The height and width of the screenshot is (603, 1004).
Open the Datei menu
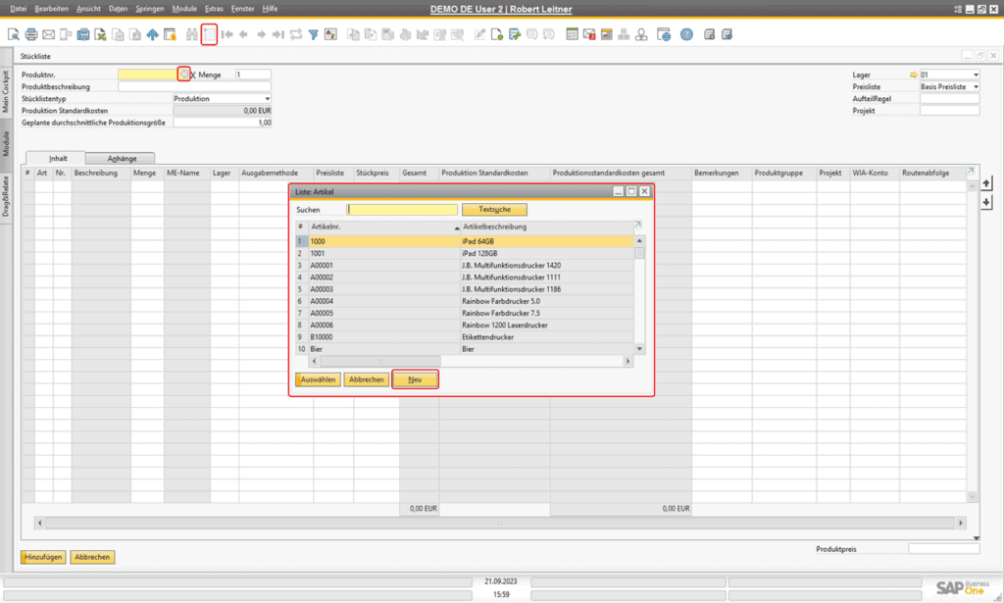[19, 9]
